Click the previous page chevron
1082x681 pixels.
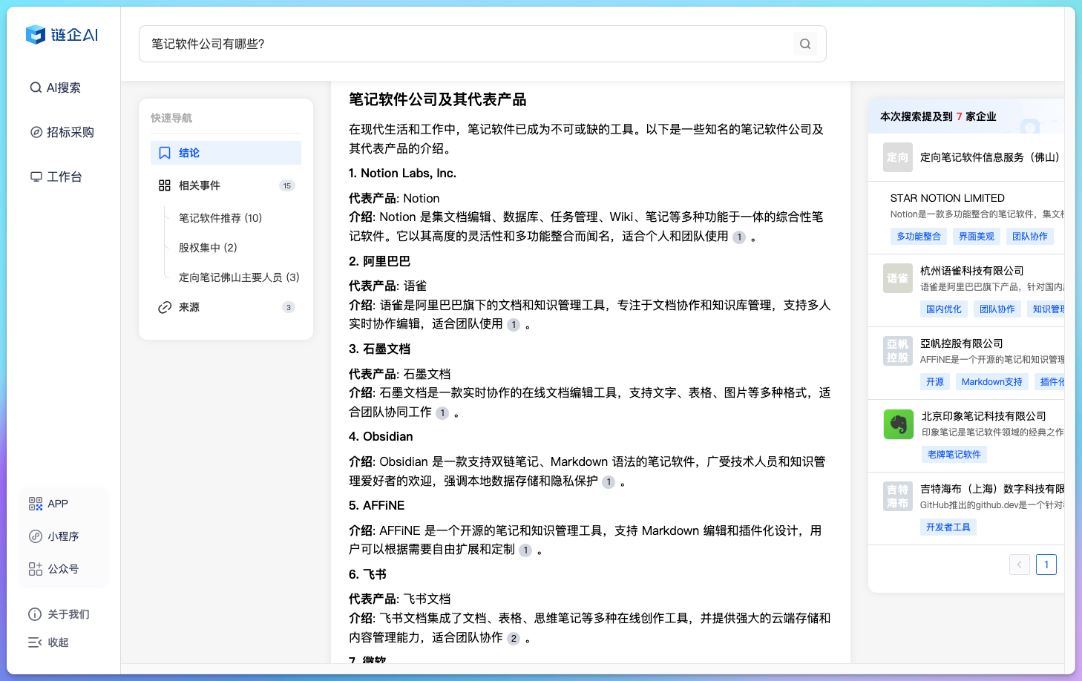1019,565
